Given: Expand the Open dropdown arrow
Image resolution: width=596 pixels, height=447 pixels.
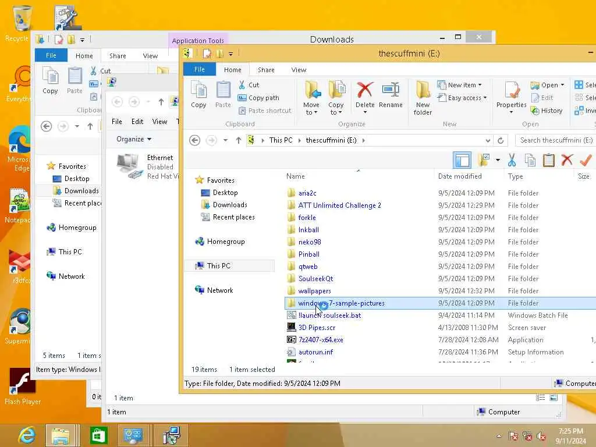Looking at the screenshot, I should 563,85.
